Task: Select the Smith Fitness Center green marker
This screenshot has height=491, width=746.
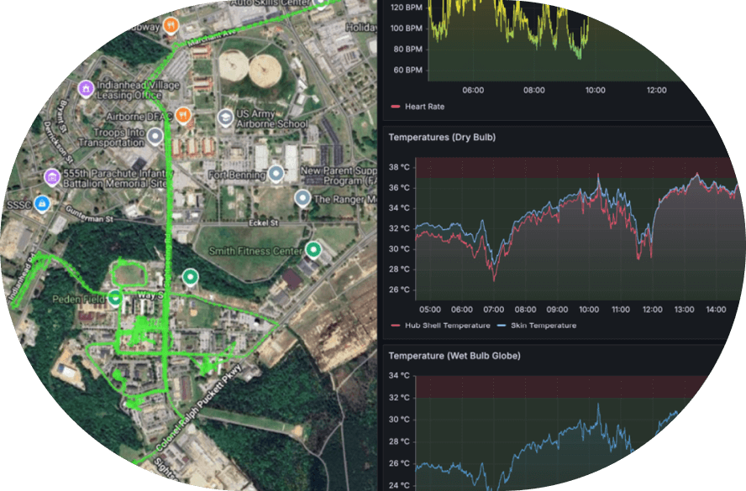Action: click(313, 249)
